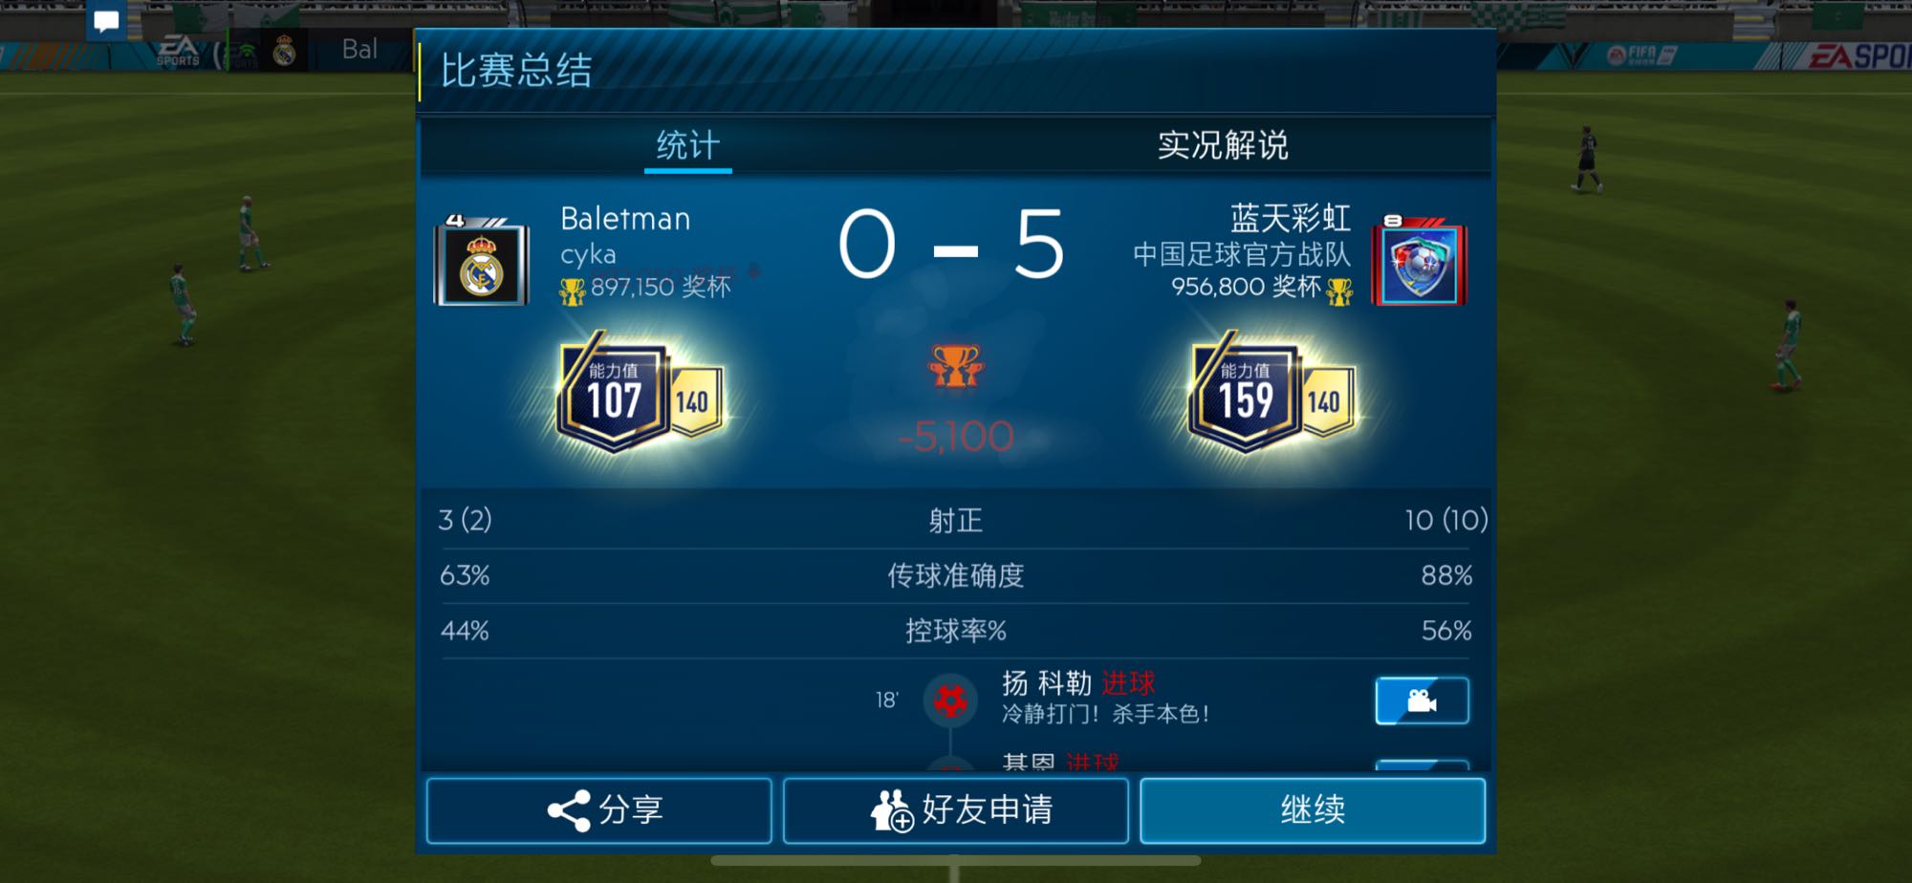Image resolution: width=1912 pixels, height=883 pixels.
Task: Click the 蓝天彩虹 team shield badge
Action: click(x=1420, y=263)
